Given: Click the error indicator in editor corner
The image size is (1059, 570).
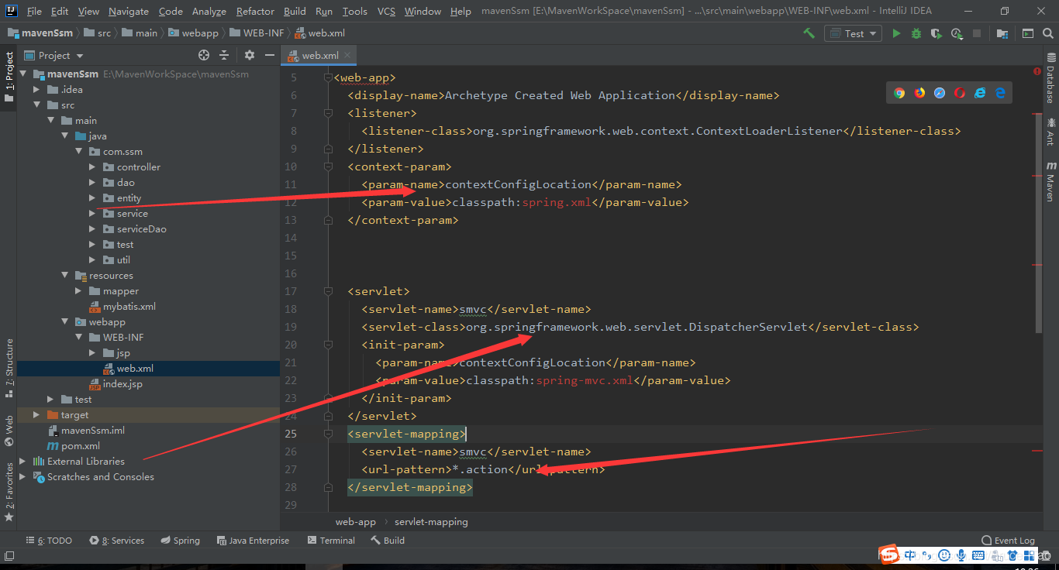Looking at the screenshot, I should 1037,70.
